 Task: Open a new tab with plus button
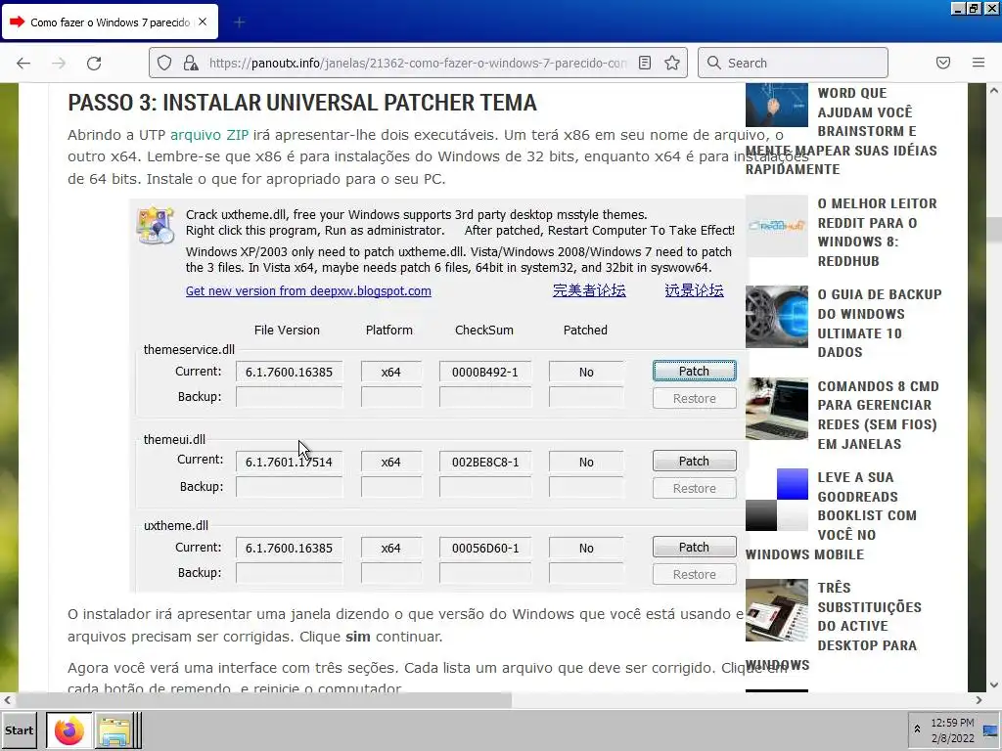[239, 22]
